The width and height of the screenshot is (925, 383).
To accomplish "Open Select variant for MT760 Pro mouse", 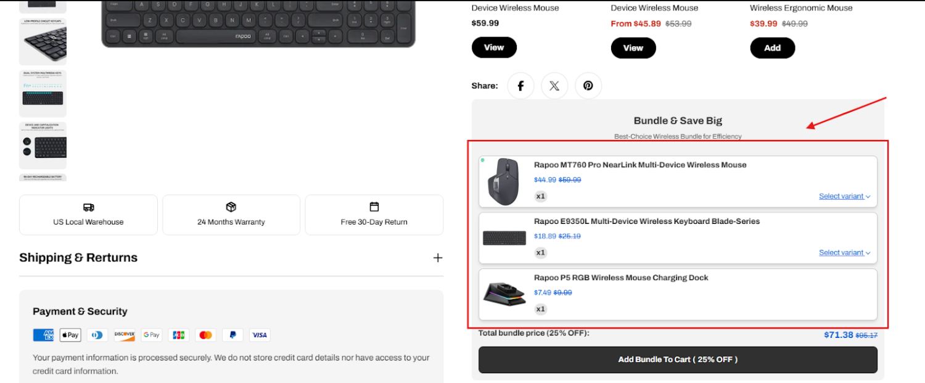I will 844,196.
